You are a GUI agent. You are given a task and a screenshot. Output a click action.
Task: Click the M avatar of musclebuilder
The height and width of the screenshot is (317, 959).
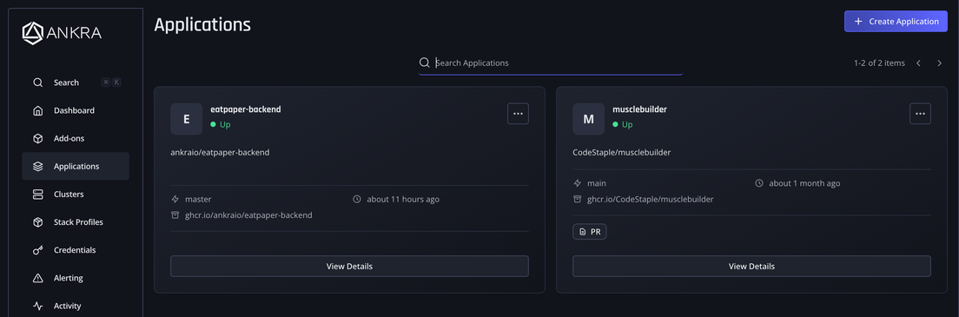(x=588, y=119)
